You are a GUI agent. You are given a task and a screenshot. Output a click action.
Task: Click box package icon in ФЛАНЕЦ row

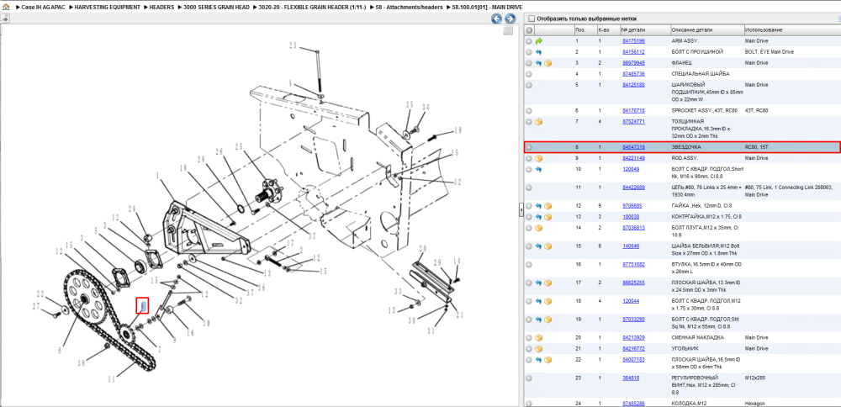548,63
